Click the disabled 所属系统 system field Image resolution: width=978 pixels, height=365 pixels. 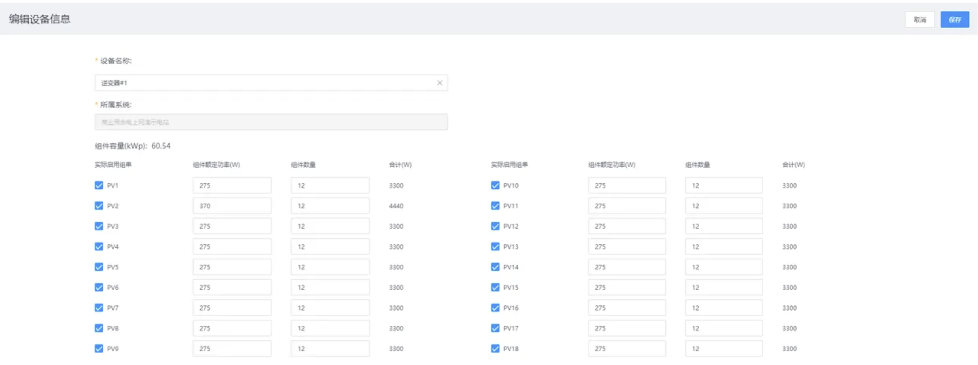(271, 122)
